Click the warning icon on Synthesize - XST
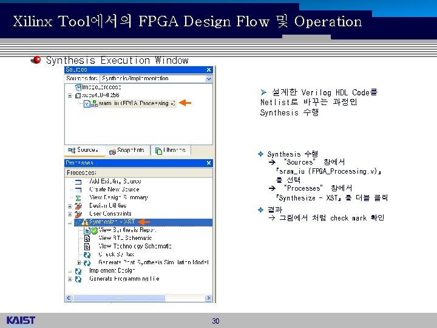The height and width of the screenshot is (328, 437). click(x=85, y=222)
